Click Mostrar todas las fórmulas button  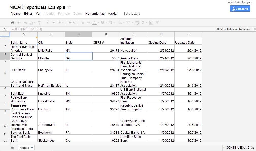(233, 29)
